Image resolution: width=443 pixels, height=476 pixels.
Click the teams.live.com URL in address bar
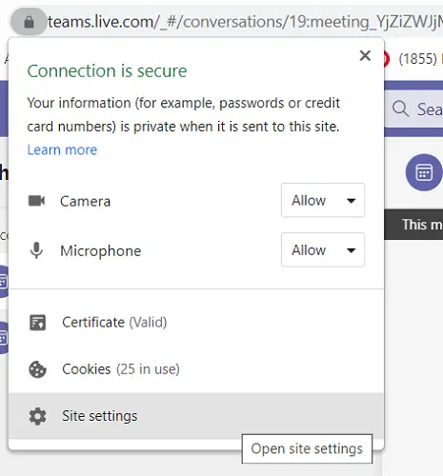pos(245,22)
